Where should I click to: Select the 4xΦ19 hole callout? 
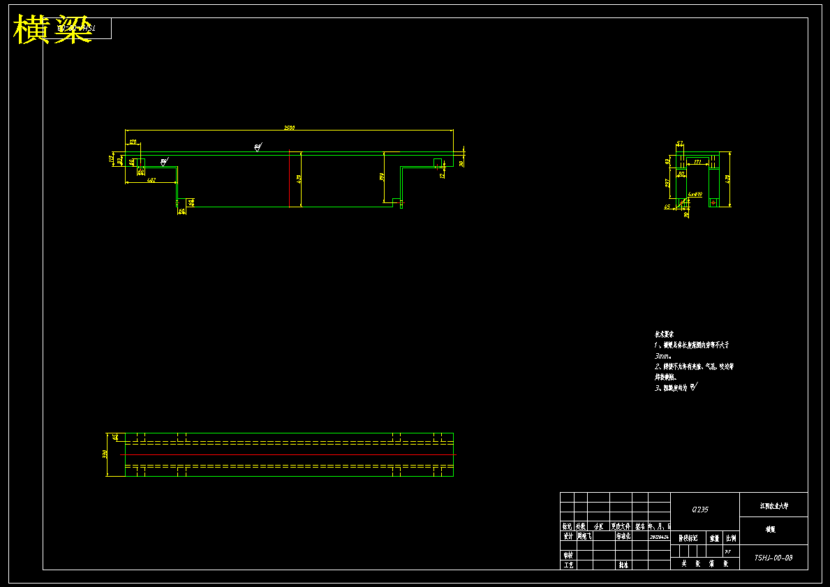695,194
